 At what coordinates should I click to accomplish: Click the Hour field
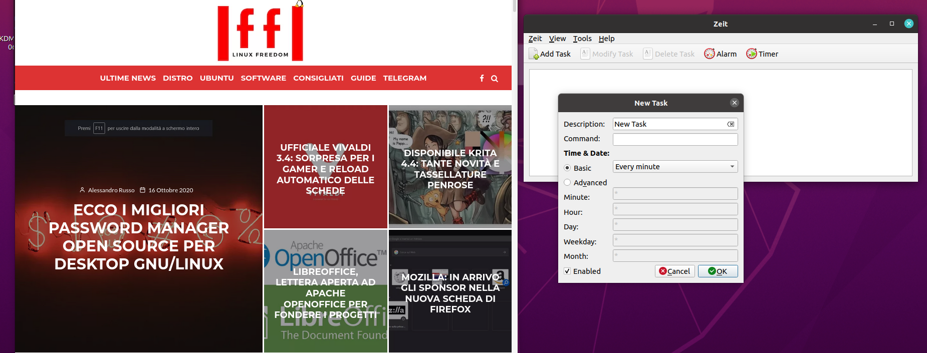pyautogui.click(x=675, y=209)
